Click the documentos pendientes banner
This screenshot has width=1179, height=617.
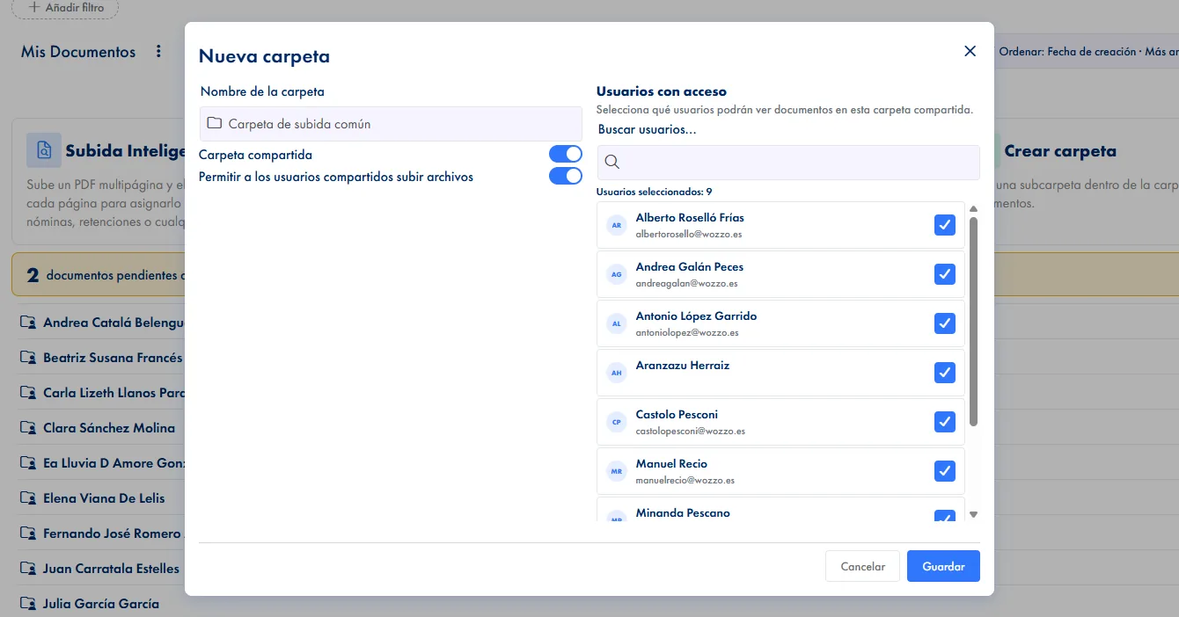[98, 275]
